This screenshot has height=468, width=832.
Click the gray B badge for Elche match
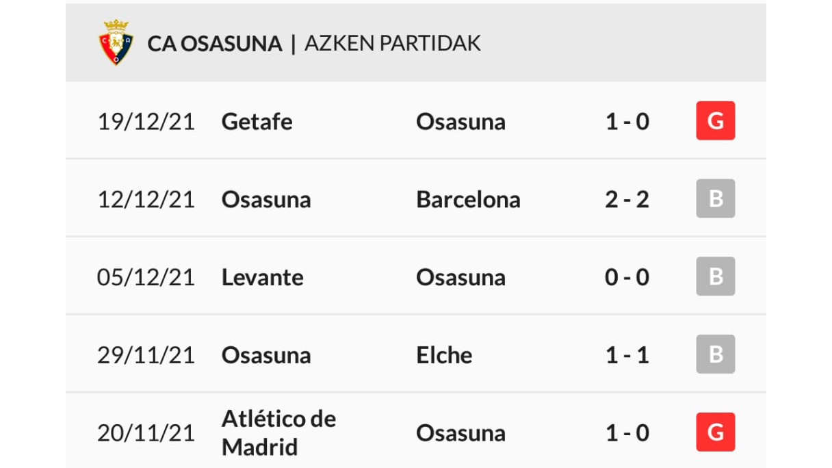click(716, 355)
